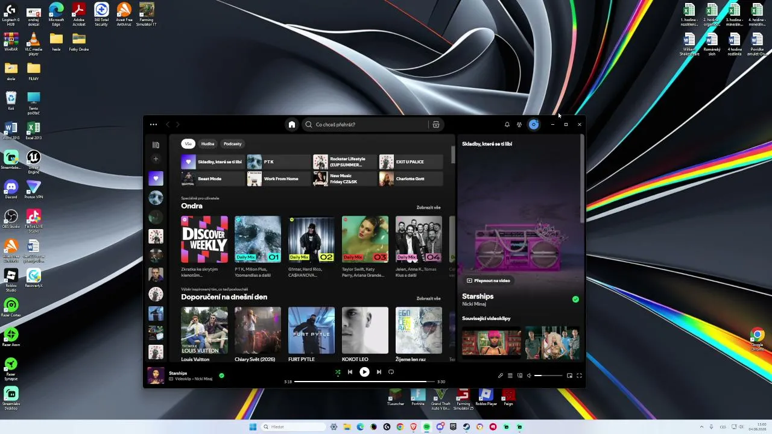Viewport: 772px width, 434px height.
Task: Select the Podcasty filter chip
Action: pyautogui.click(x=233, y=144)
